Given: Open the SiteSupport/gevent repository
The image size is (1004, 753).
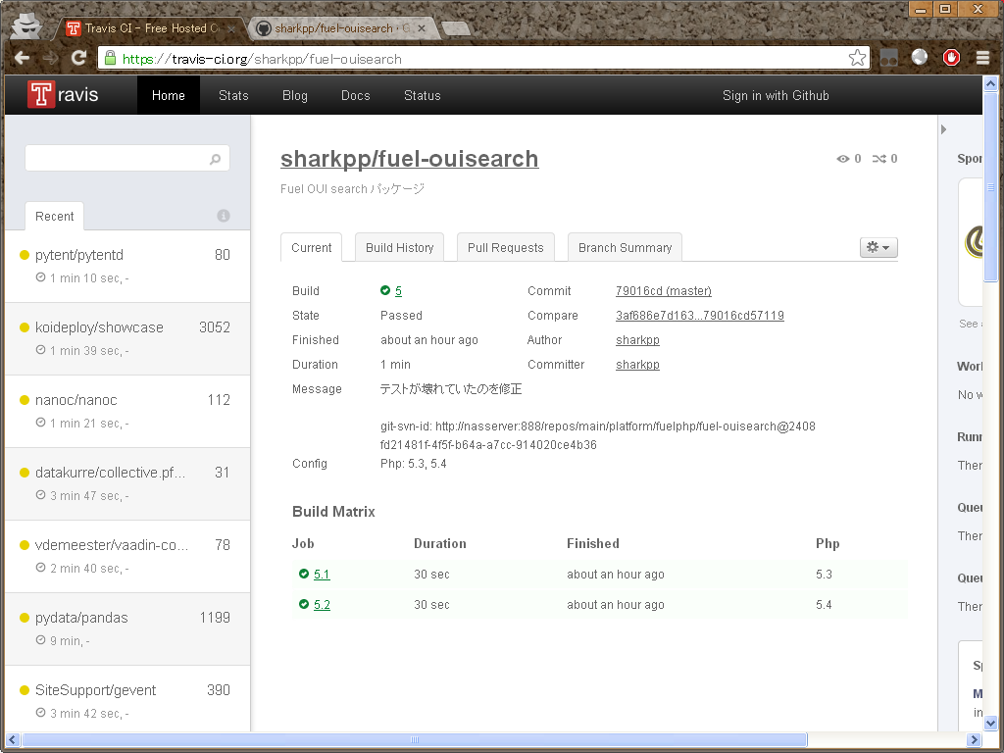Looking at the screenshot, I should (x=95, y=690).
